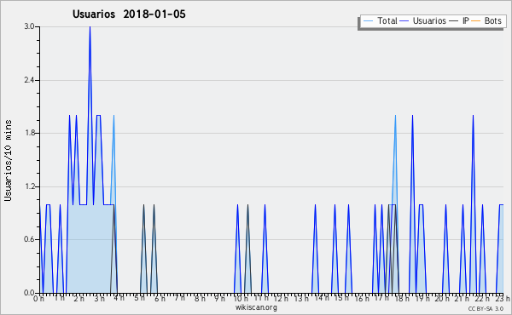The image size is (512, 315).
Task: Click the light blue Total peak before 18 h
Action: pos(395,116)
